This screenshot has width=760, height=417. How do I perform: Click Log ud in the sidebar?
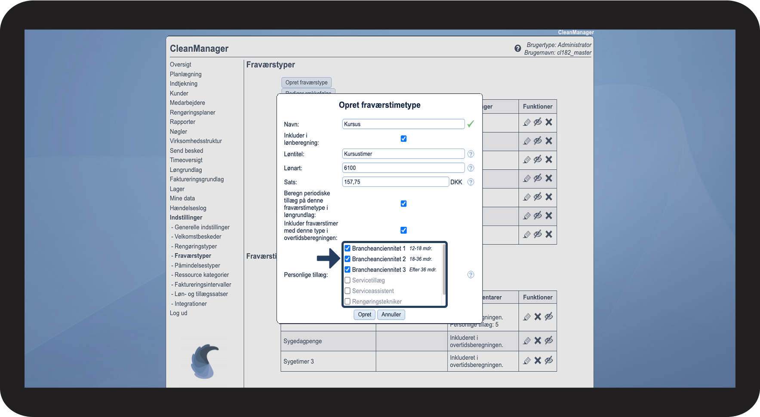click(178, 313)
